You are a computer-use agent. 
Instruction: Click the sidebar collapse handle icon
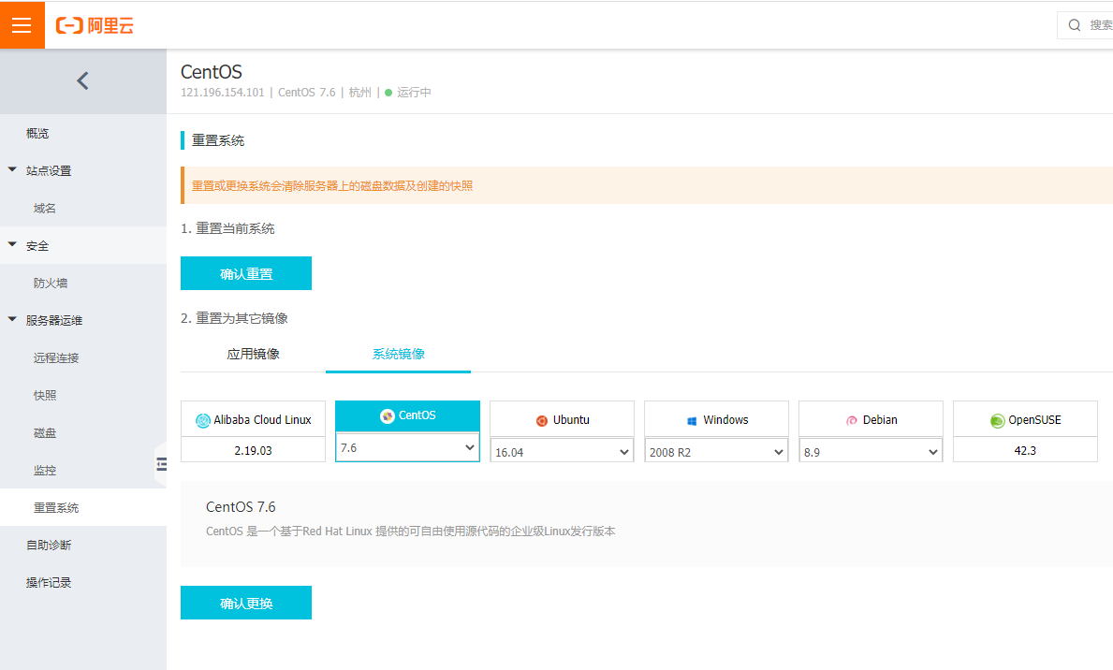click(161, 464)
